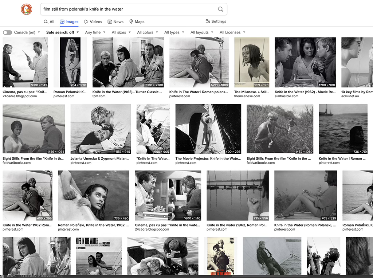Open the 736 × 719 swimmer thumbnail
Screen dimensions: 373x278
coord(343,129)
